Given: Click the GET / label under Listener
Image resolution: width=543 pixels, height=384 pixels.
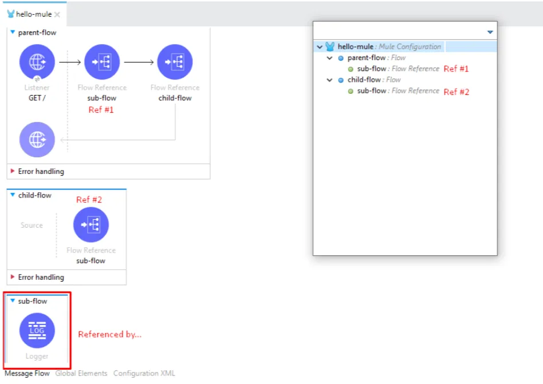Looking at the screenshot, I should click(37, 98).
